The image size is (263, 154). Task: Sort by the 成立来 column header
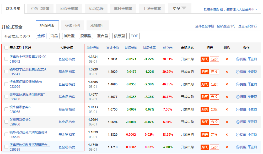(168, 48)
